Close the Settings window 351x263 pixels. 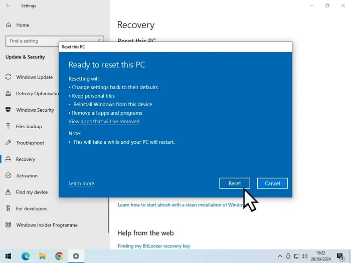[x=343, y=6]
